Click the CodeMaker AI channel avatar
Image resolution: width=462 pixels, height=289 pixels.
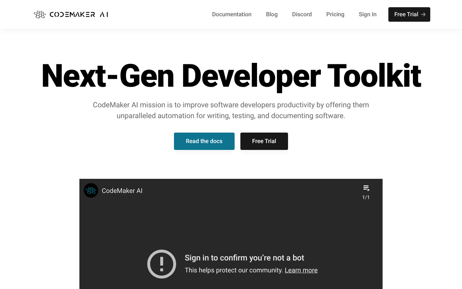(x=91, y=190)
